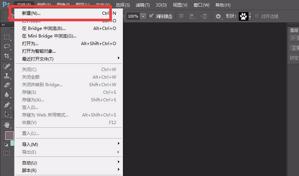Select the Pen tool
The height and width of the screenshot is (176, 299).
(x=7, y=105)
